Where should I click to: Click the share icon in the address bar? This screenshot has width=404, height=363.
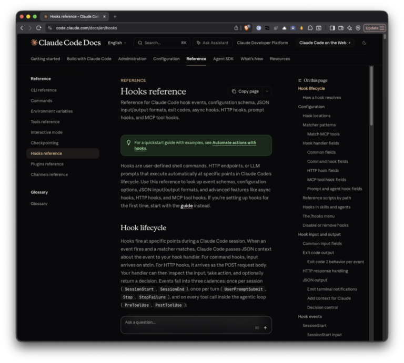click(236, 28)
